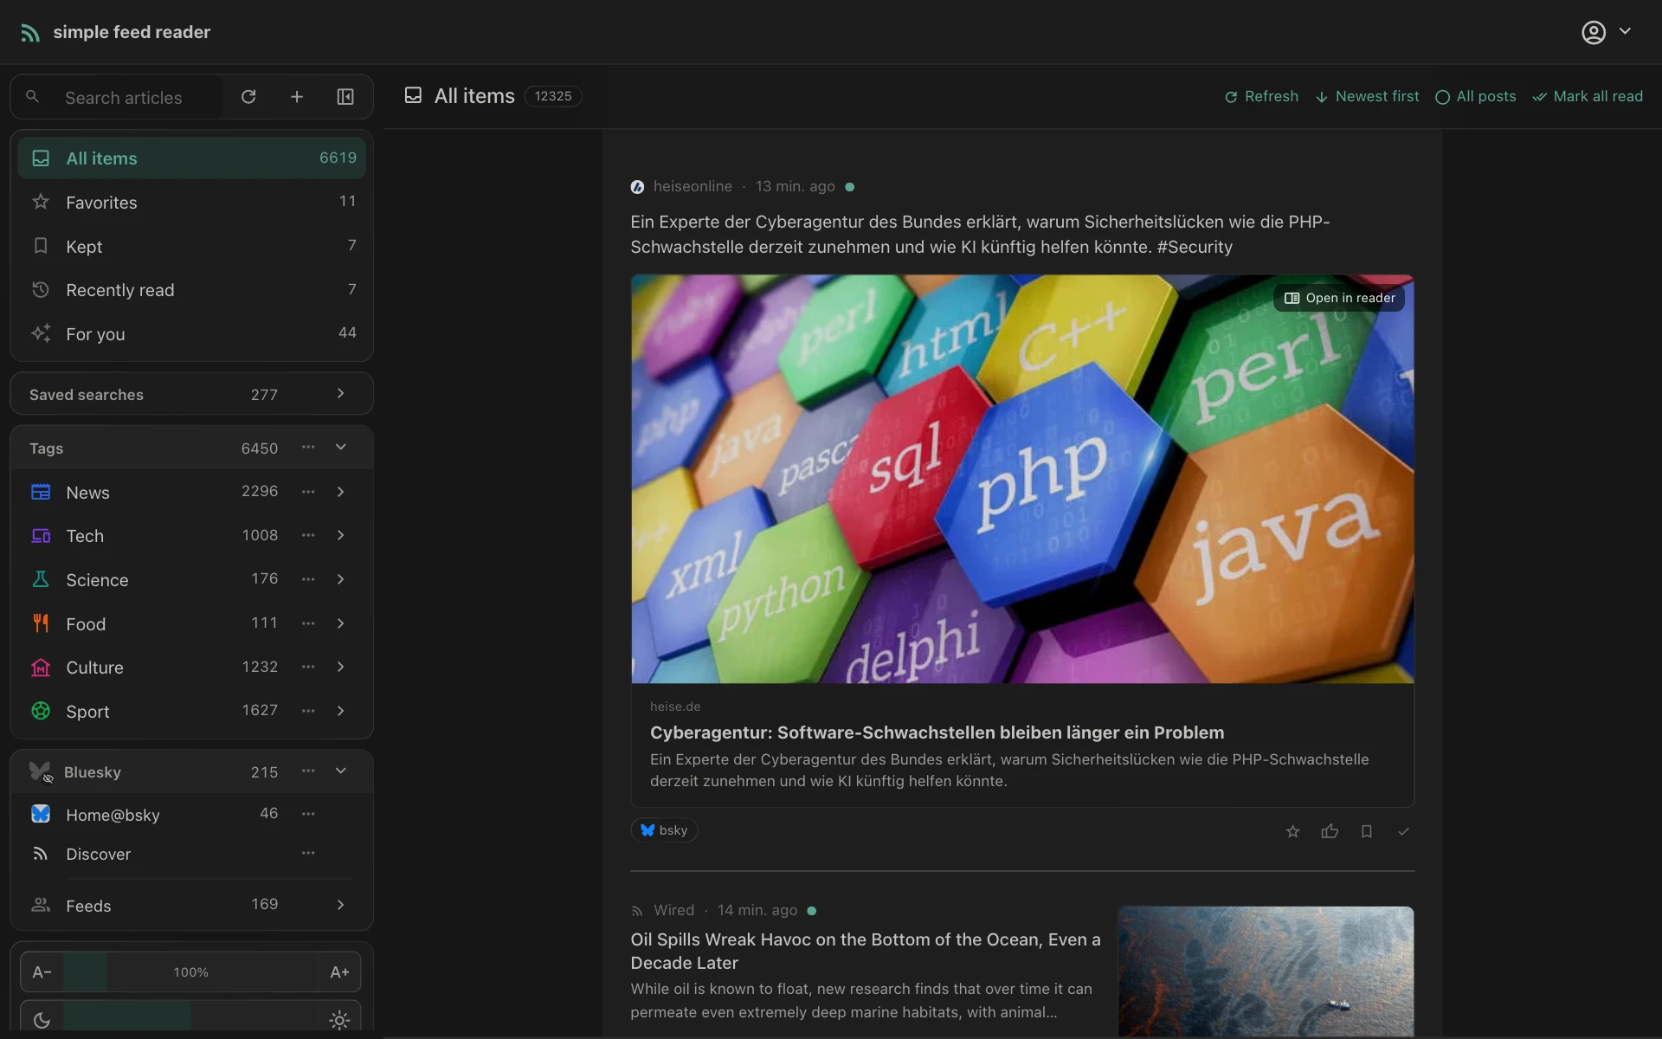1662x1039 pixels.
Task: Open the user account menu
Action: coord(1606,32)
